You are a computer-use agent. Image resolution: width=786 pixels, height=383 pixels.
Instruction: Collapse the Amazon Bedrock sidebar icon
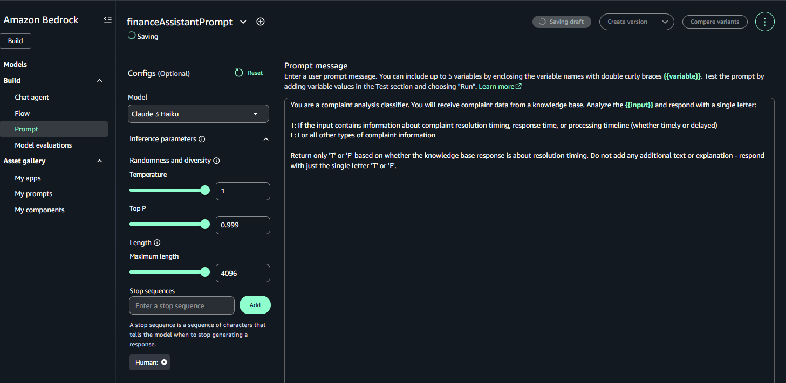108,20
